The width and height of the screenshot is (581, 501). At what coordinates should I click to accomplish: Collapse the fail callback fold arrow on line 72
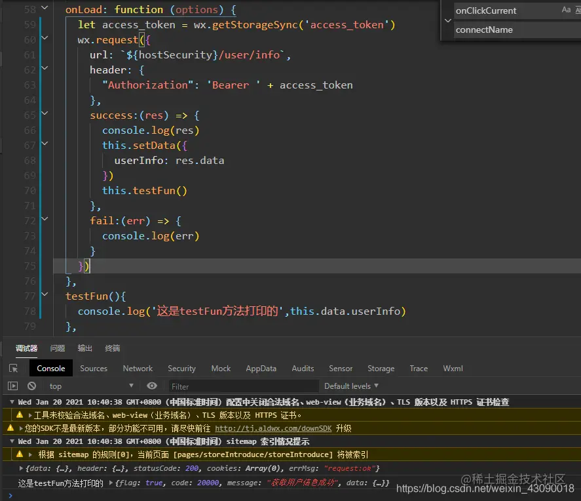(x=45, y=219)
